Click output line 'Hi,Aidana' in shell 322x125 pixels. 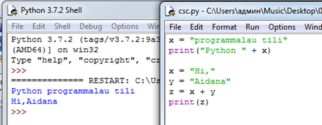[x=34, y=101]
